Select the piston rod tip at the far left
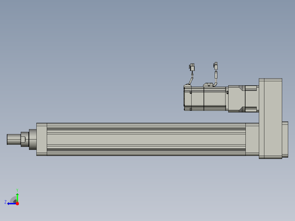The image size is (295, 221). click(x=14, y=139)
